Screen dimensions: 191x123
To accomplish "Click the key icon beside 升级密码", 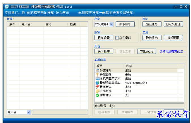I will pyautogui.click(x=97, y=75).
